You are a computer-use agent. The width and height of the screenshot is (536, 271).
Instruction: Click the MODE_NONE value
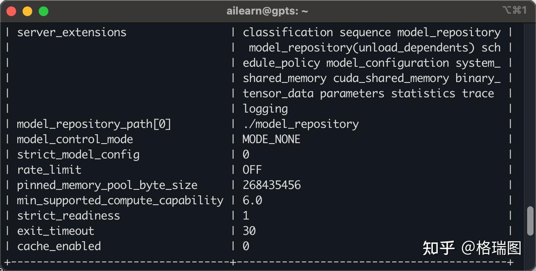point(271,140)
